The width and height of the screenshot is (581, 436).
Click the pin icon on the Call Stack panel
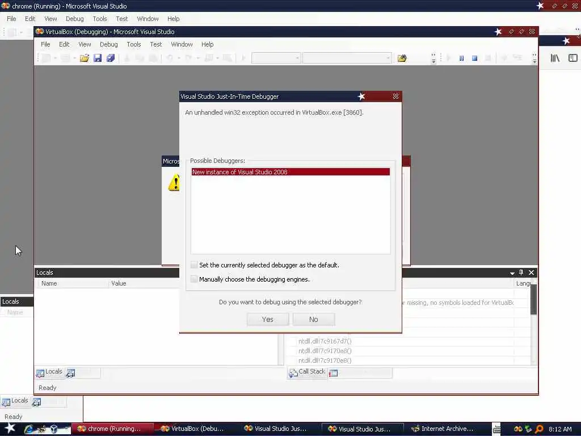(x=521, y=272)
